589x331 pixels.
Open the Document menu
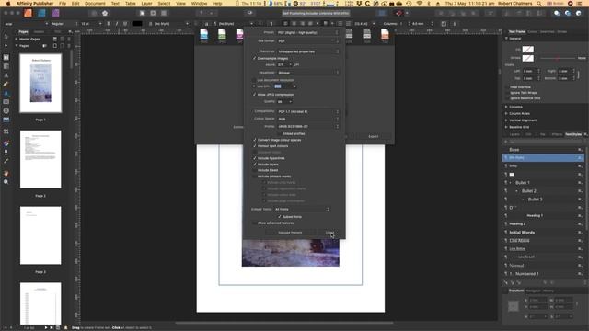[95, 4]
